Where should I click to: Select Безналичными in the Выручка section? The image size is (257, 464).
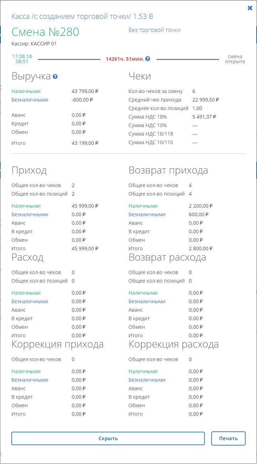pos(30,100)
